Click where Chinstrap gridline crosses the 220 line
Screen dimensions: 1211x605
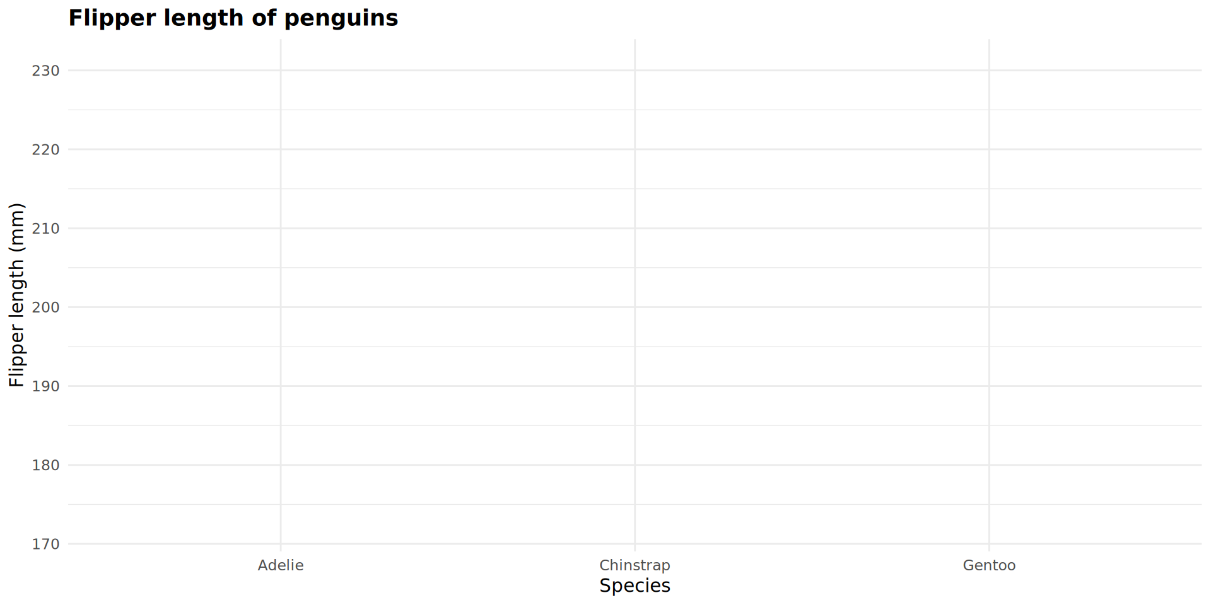point(635,149)
